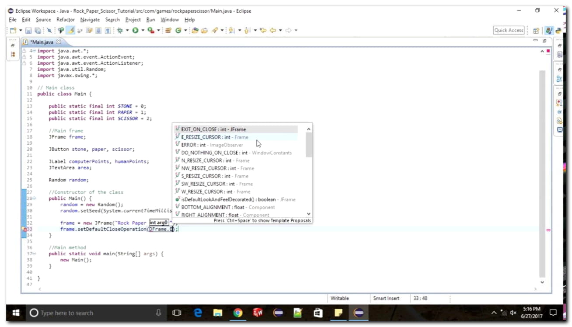Open the Javadoc @ view icon
This screenshot has width=572, height=327.
(560, 112)
